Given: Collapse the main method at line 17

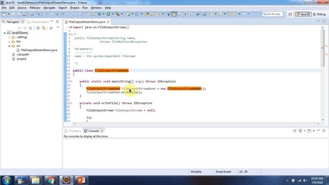Looking at the screenshot, I should click(71, 81).
